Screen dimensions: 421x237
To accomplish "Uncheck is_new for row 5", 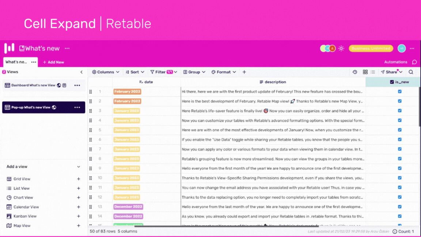I will coord(400,130).
